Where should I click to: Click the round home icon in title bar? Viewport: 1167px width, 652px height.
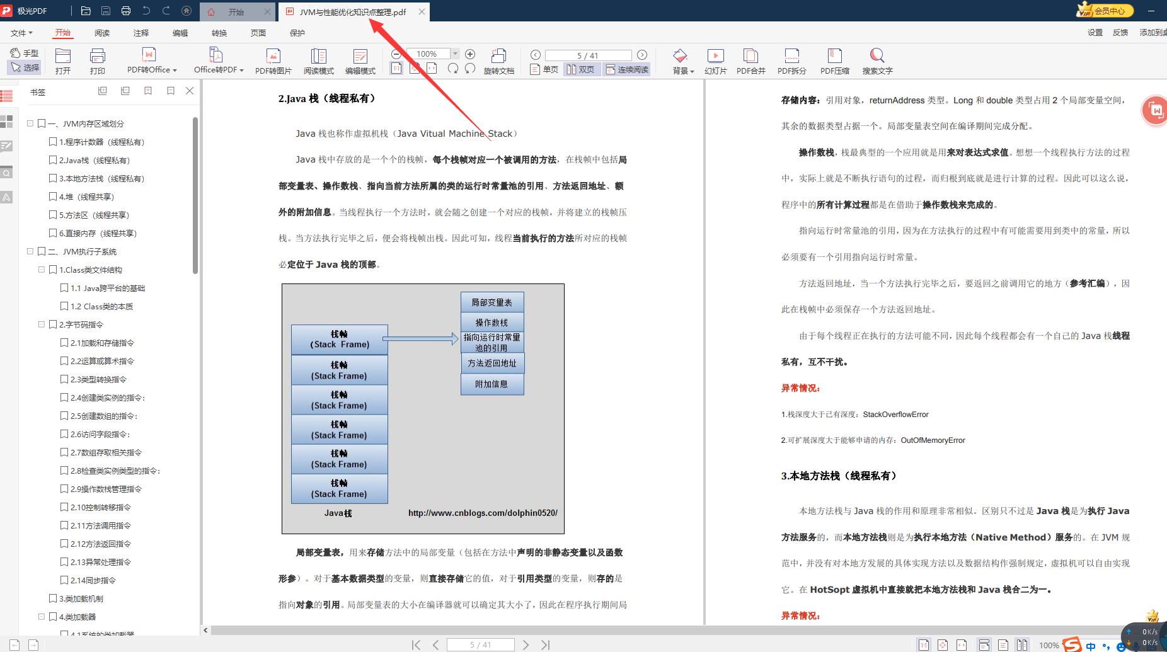point(187,11)
